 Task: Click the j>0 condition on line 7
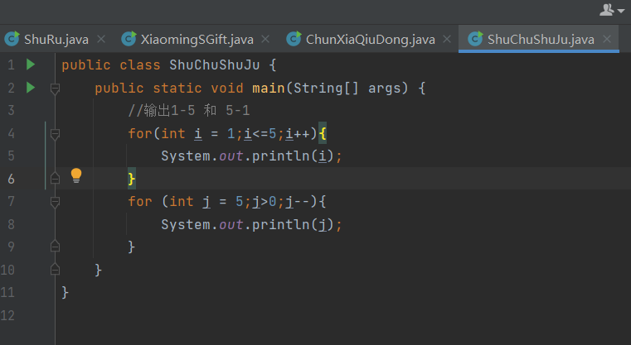(x=265, y=201)
